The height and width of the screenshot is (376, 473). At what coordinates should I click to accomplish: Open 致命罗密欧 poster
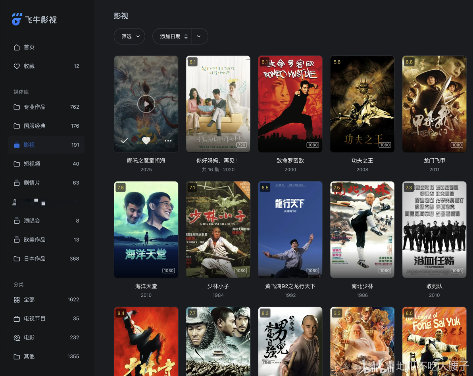[x=290, y=104]
